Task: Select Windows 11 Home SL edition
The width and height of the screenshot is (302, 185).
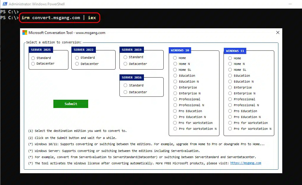Action: (230, 70)
